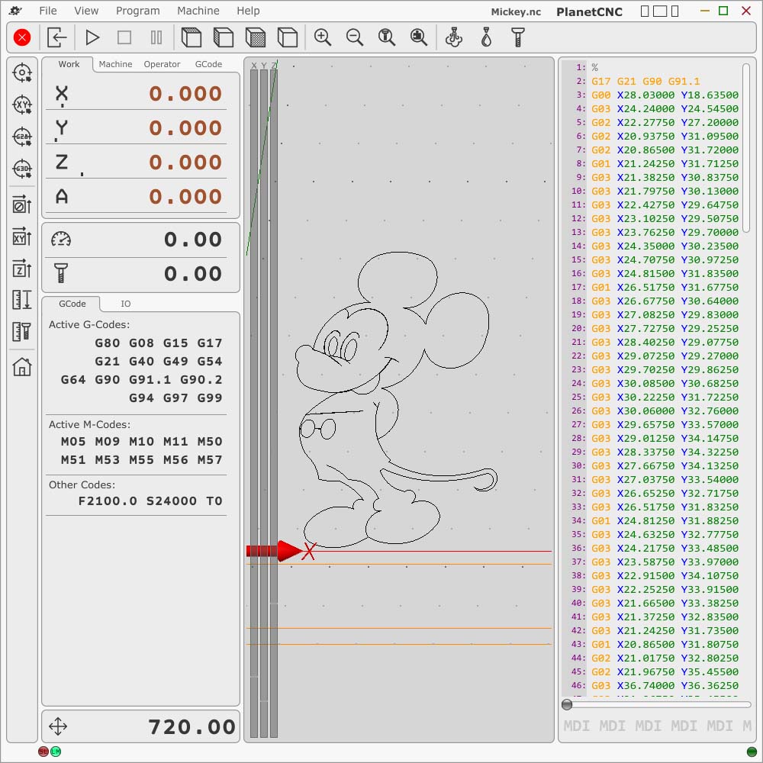
Task: Click the zoom out magnifier icon
Action: click(355, 37)
